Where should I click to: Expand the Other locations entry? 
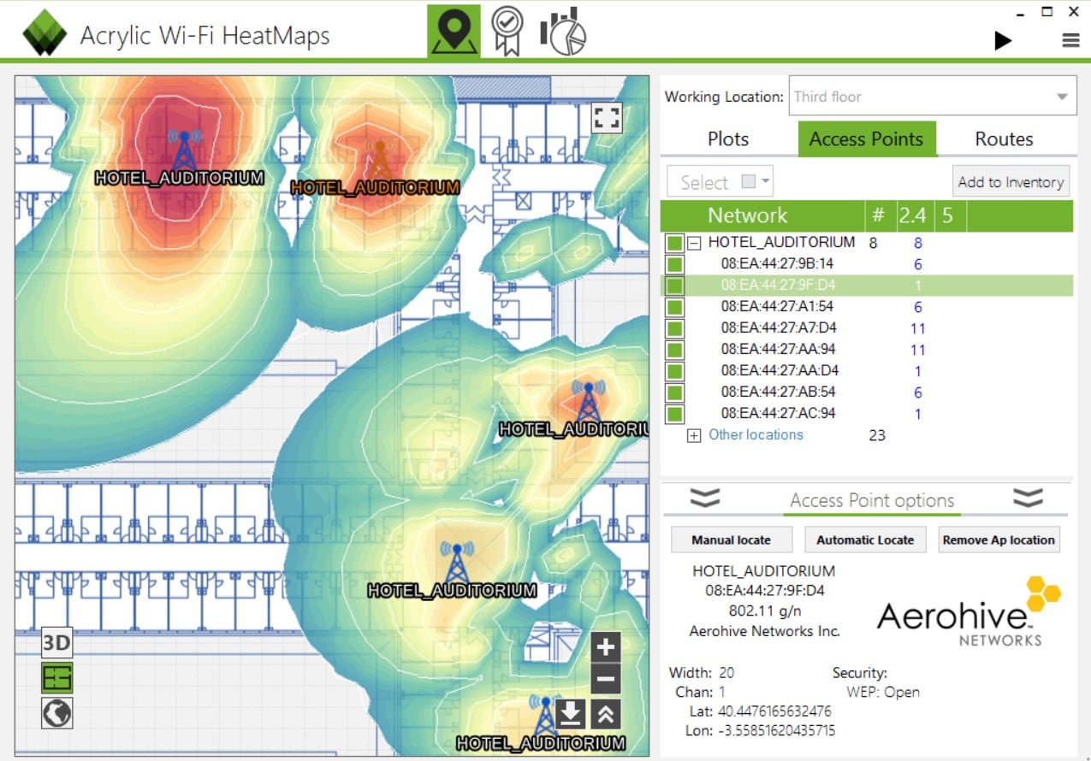[x=693, y=435]
